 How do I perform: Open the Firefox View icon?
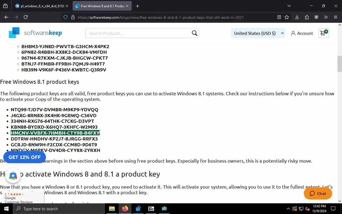pos(5,6)
